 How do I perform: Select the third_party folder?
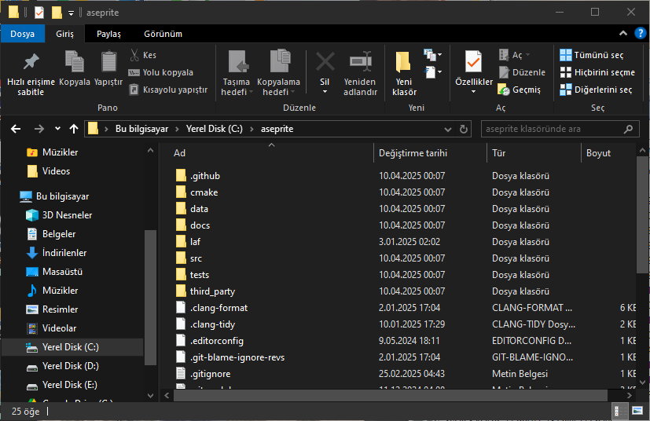[212, 291]
